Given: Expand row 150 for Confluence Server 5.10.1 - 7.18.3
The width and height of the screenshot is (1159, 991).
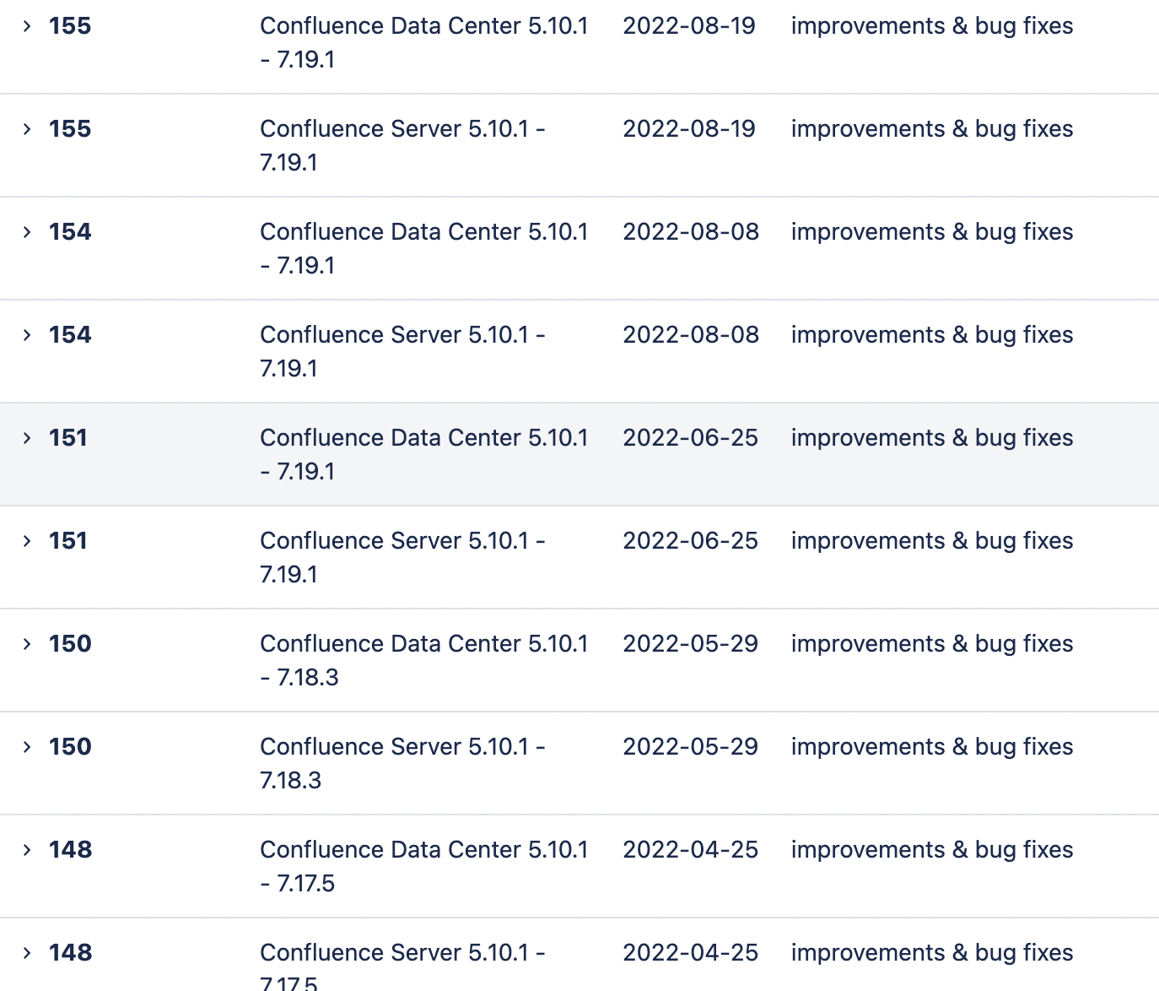Looking at the screenshot, I should pos(28,746).
